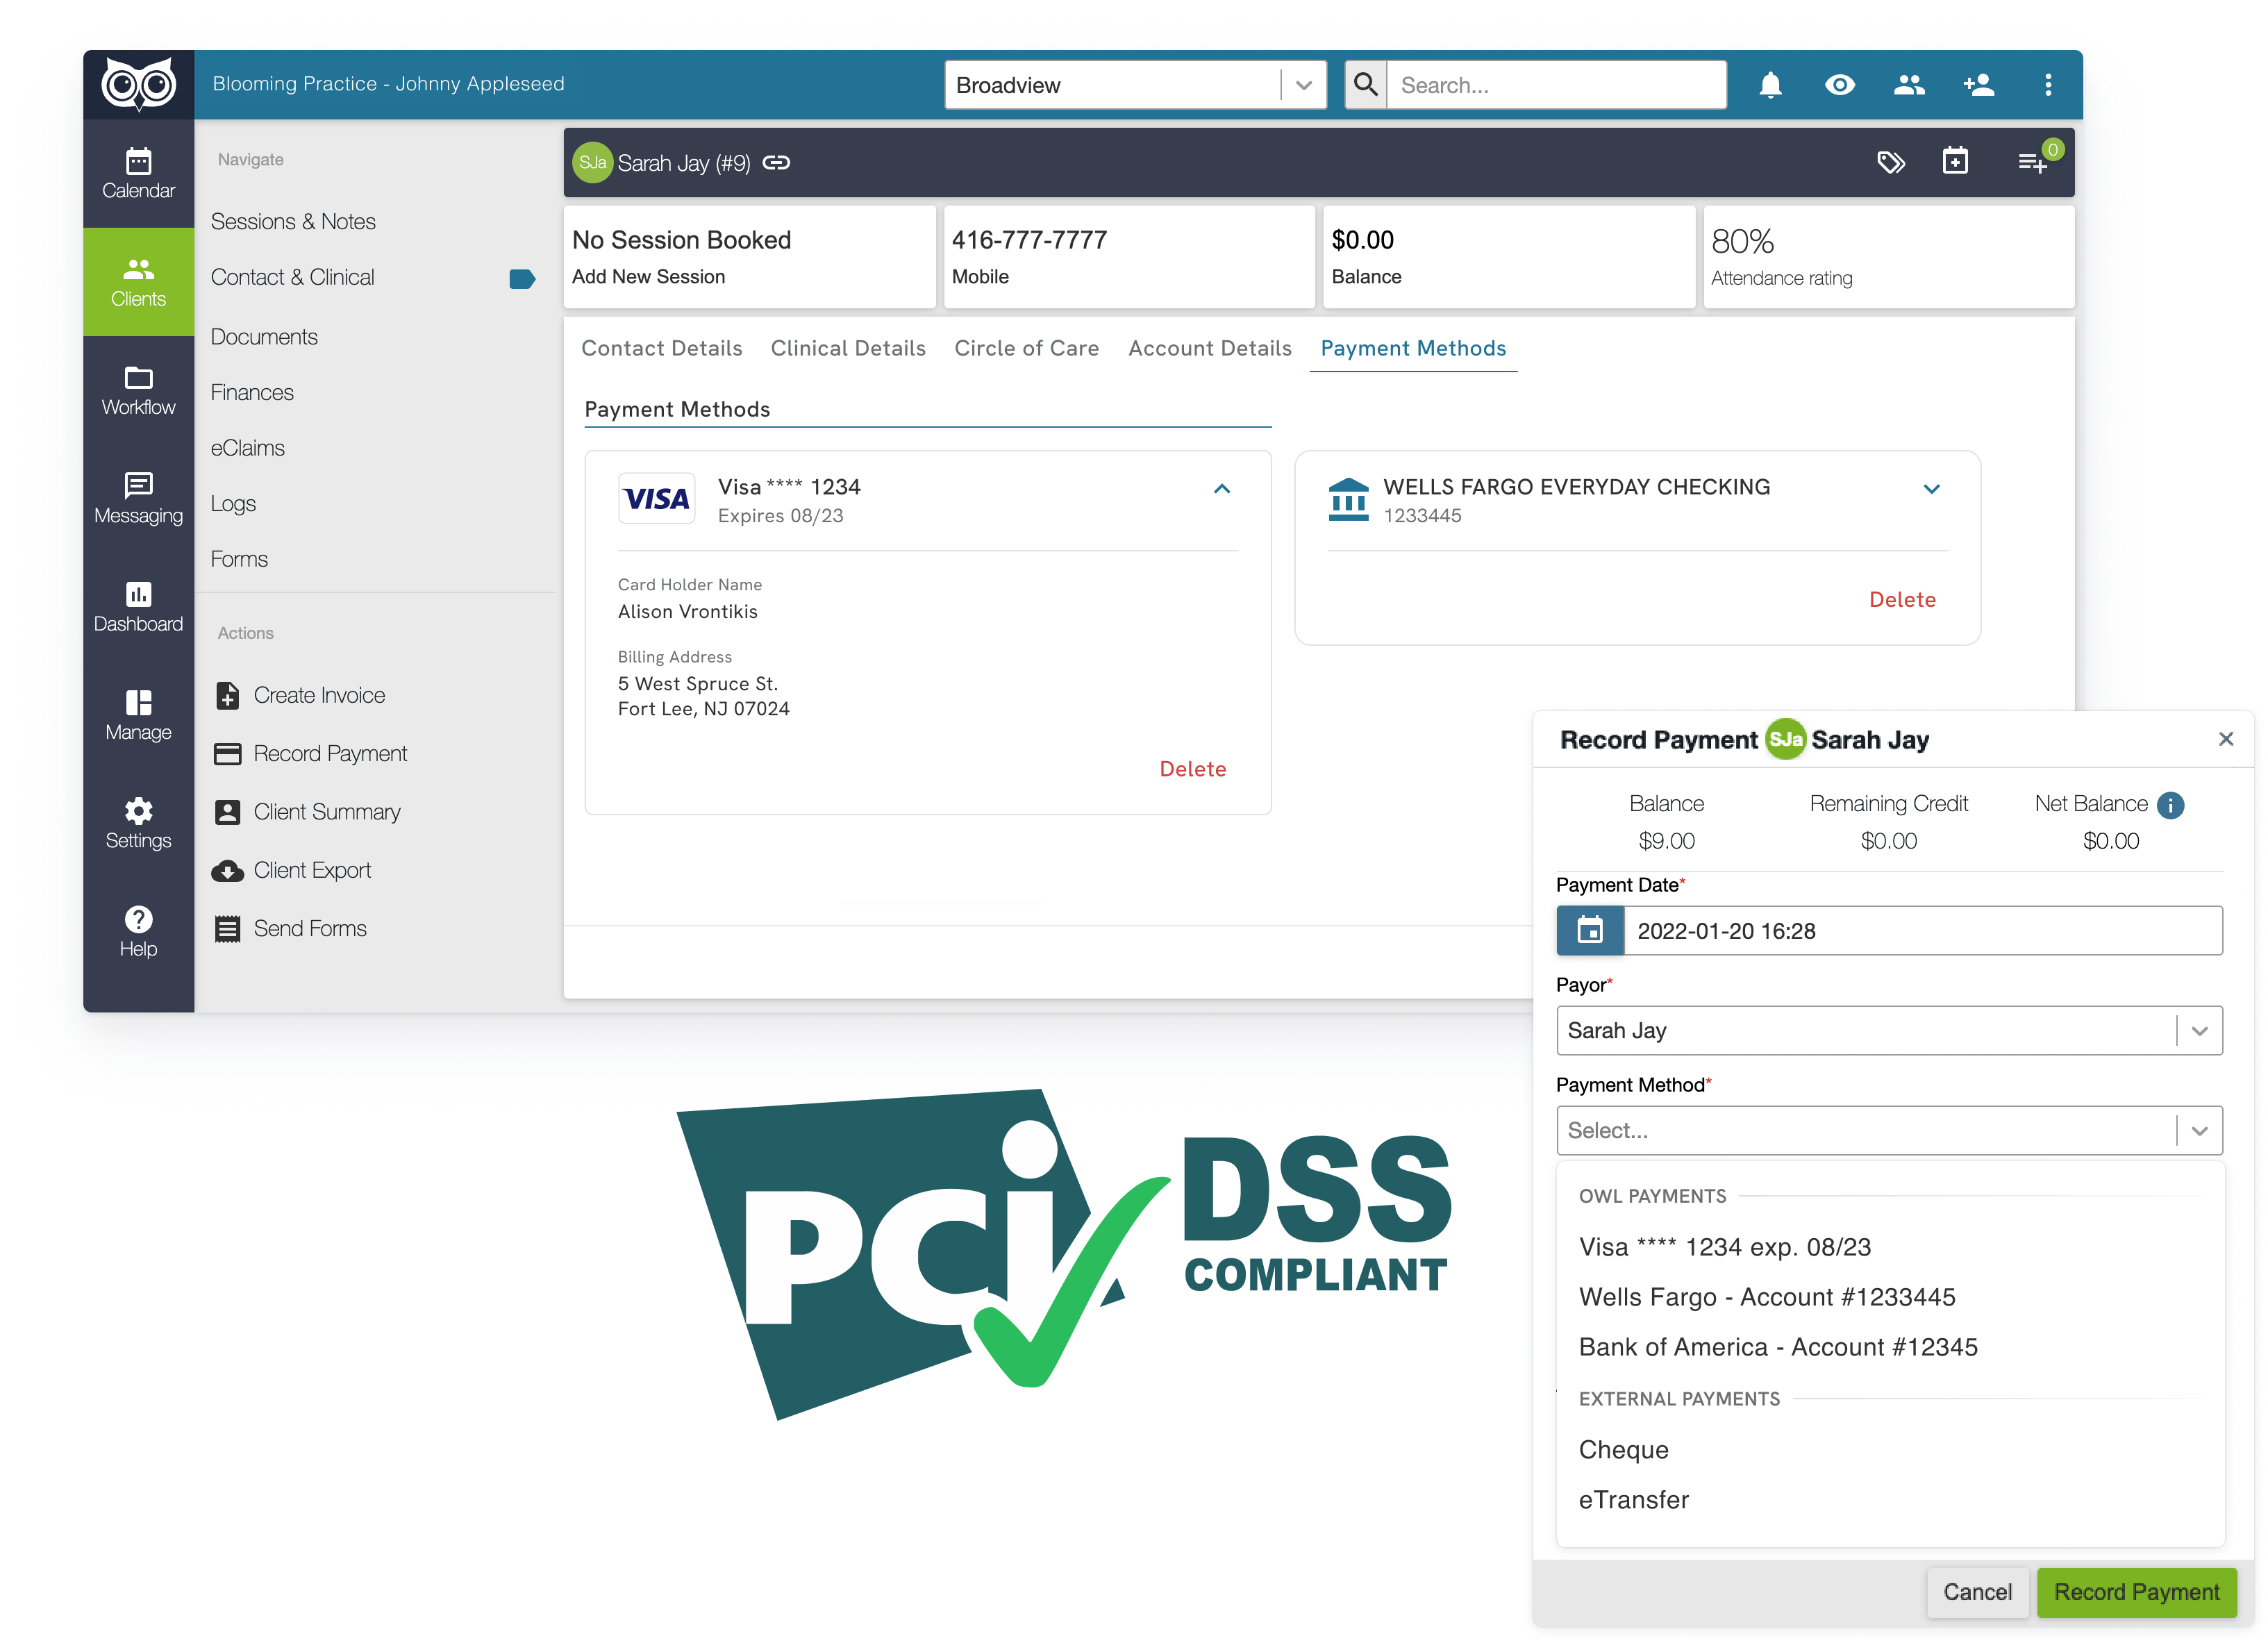Open the Clients sidebar section
Image resolution: width=2268 pixels, height=1643 pixels.
coord(138,282)
